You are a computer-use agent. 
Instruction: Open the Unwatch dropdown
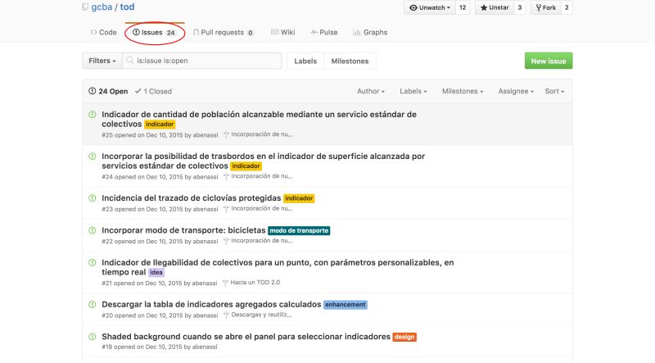tap(429, 7)
